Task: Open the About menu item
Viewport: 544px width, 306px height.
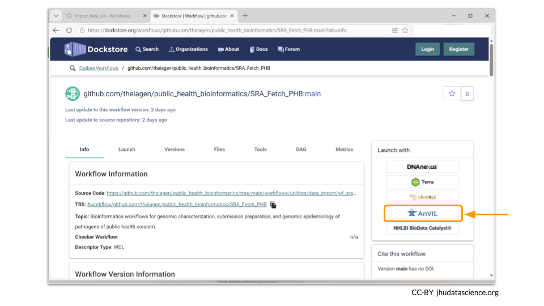Action: tap(228, 49)
